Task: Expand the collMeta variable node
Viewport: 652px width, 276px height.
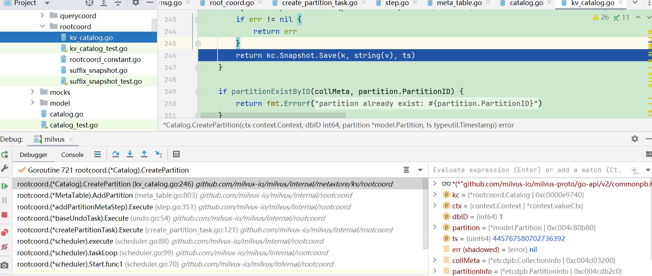Action: (435, 260)
